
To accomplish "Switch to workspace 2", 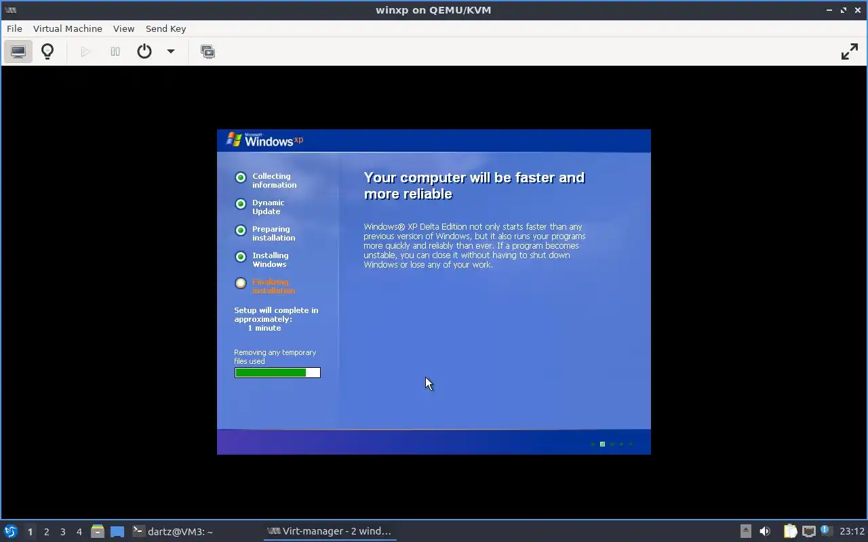I will click(46, 532).
